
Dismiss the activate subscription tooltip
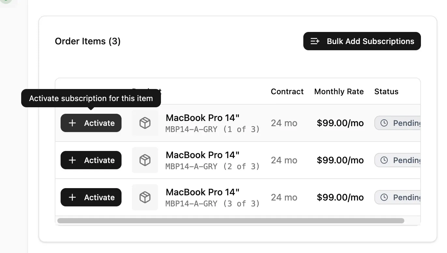pyautogui.click(x=91, y=98)
